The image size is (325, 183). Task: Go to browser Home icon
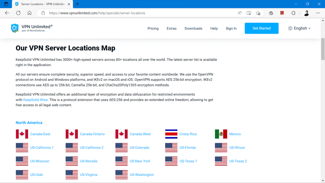pyautogui.click(x=30, y=13)
